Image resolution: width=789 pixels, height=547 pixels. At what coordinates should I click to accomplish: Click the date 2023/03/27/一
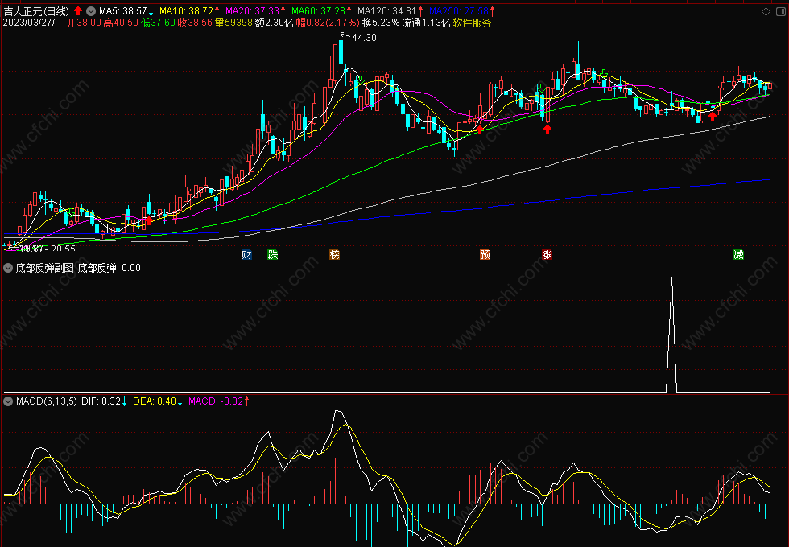tap(33, 23)
